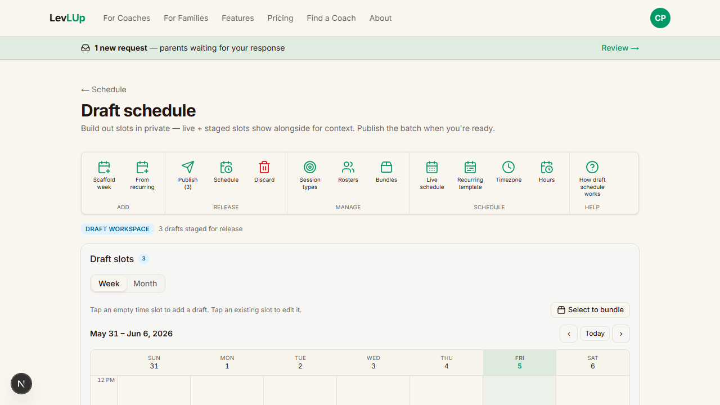720x405 pixels.
Task: Add slots From recurring template
Action: tap(142, 175)
